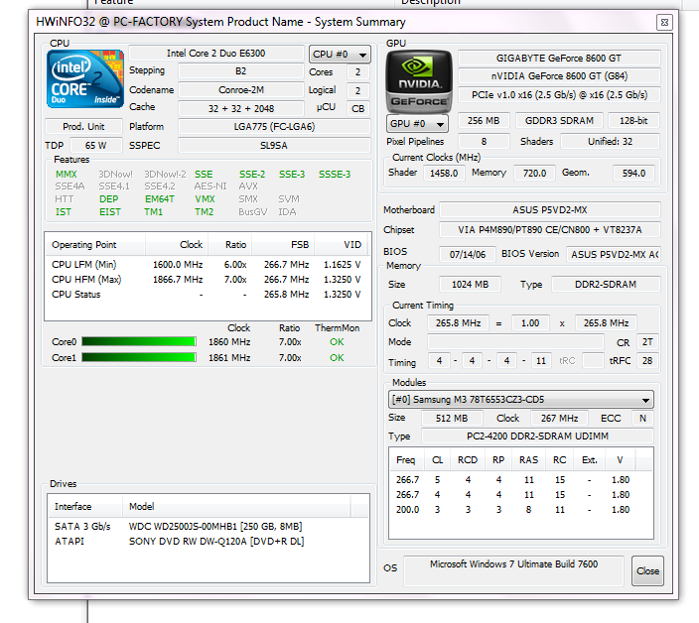The image size is (699, 623).
Task: Select the CPU Status row
Action: click(x=208, y=295)
